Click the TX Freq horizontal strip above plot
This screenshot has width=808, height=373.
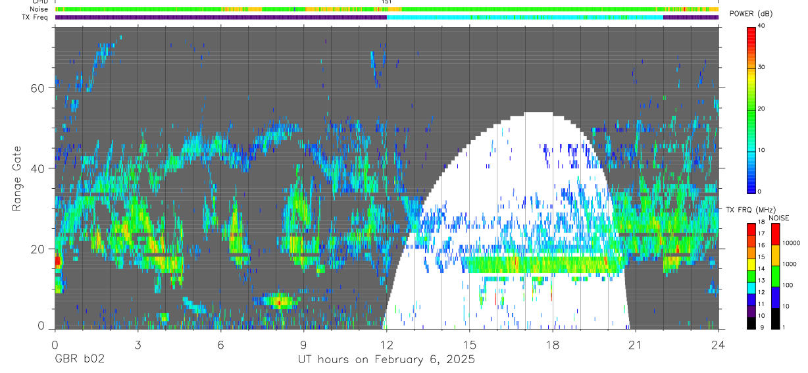(x=387, y=17)
